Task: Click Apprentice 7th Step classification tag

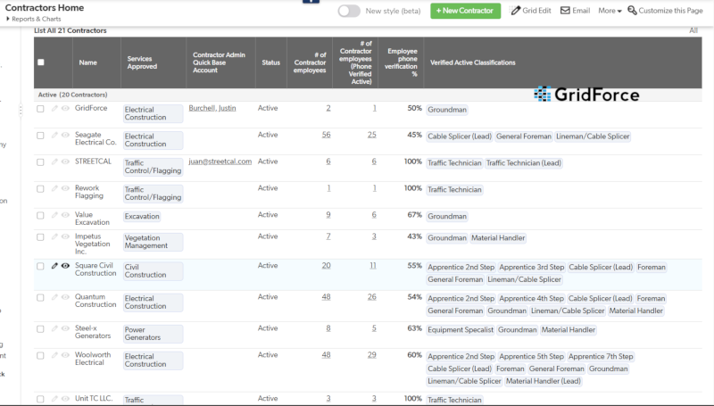Action: 601,356
